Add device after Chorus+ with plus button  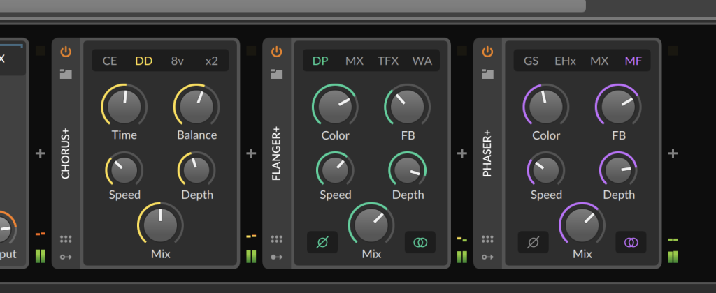tap(251, 153)
